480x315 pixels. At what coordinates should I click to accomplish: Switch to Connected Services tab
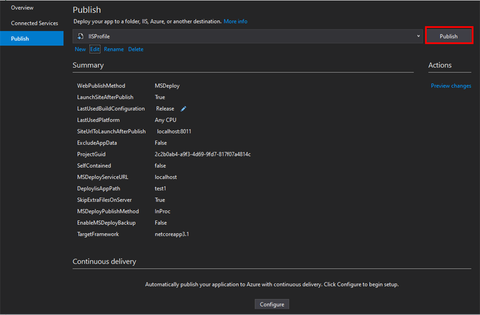pyautogui.click(x=34, y=23)
